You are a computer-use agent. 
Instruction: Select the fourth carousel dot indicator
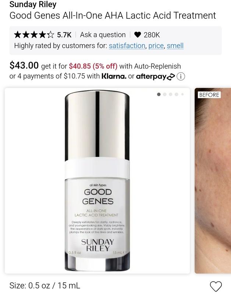(177, 94)
